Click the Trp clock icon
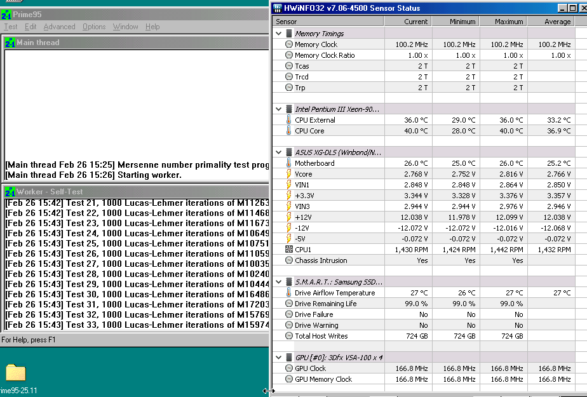The width and height of the screenshot is (587, 397). point(288,88)
